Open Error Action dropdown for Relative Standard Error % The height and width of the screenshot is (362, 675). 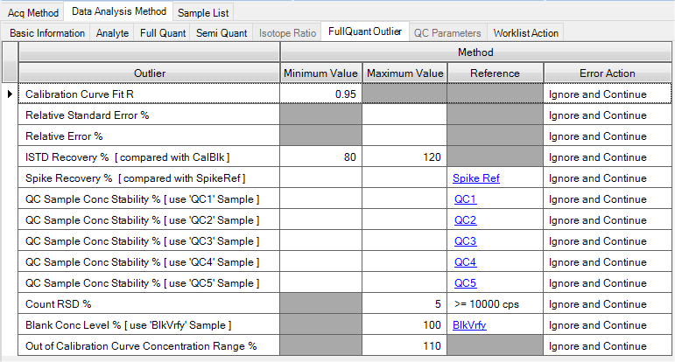click(x=608, y=115)
